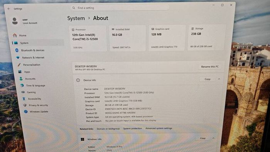Maximize the Settings window

tap(222, 5)
